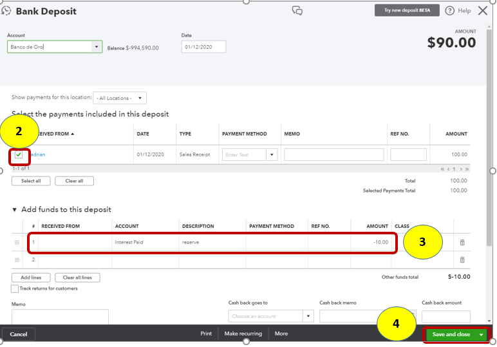The height and width of the screenshot is (347, 497).
Task: Click the Clear all button
Action: tap(74, 181)
